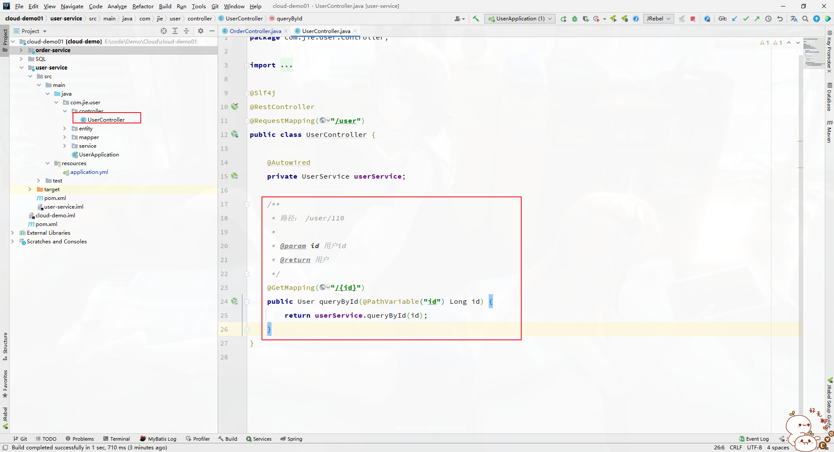The image size is (834, 452).
Task: Open Project panel options with the gear icon
Action: (201, 31)
